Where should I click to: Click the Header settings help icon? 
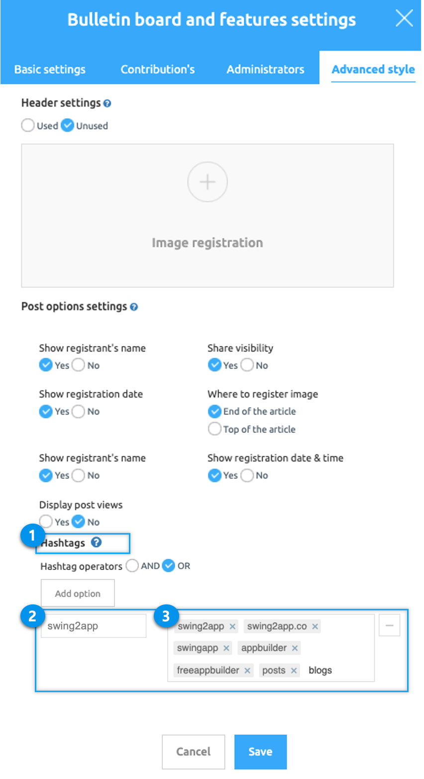click(107, 104)
